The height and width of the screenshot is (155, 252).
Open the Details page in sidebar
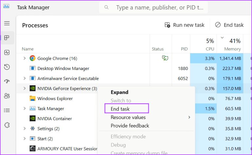(7, 110)
